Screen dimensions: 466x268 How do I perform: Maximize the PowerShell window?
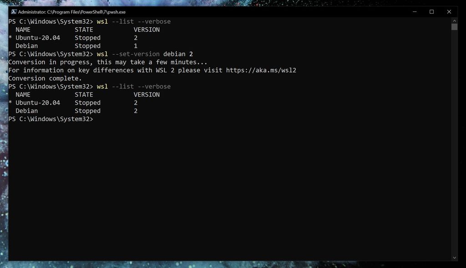[431, 11]
